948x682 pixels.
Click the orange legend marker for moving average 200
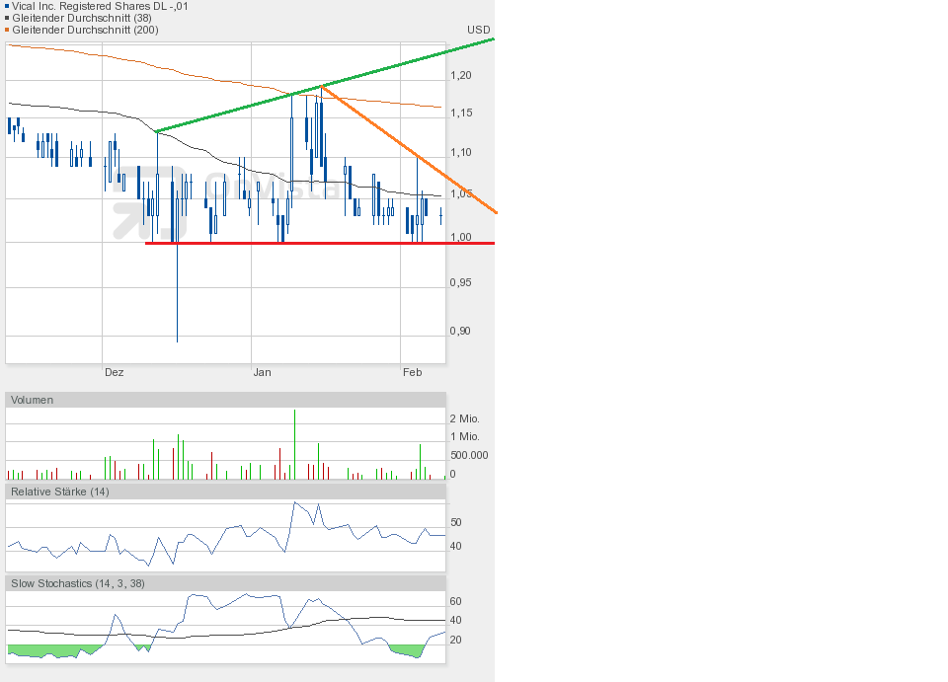click(x=8, y=30)
